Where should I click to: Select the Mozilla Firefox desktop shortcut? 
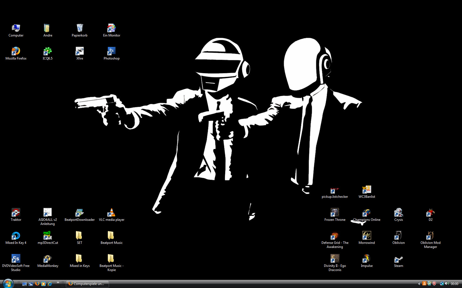(x=16, y=53)
